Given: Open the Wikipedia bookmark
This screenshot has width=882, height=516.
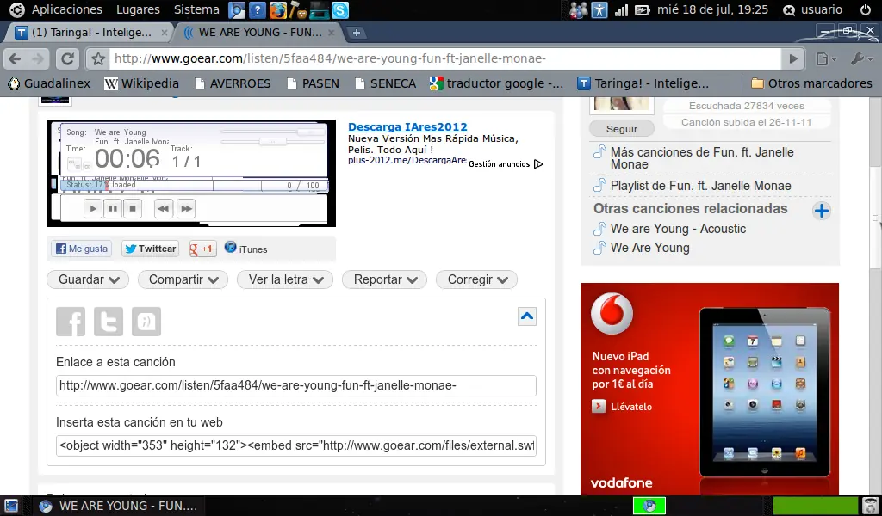Looking at the screenshot, I should click(x=142, y=83).
